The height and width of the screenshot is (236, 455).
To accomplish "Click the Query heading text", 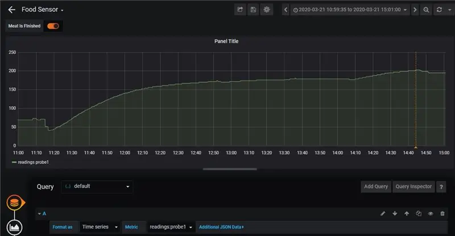I will [45, 187].
